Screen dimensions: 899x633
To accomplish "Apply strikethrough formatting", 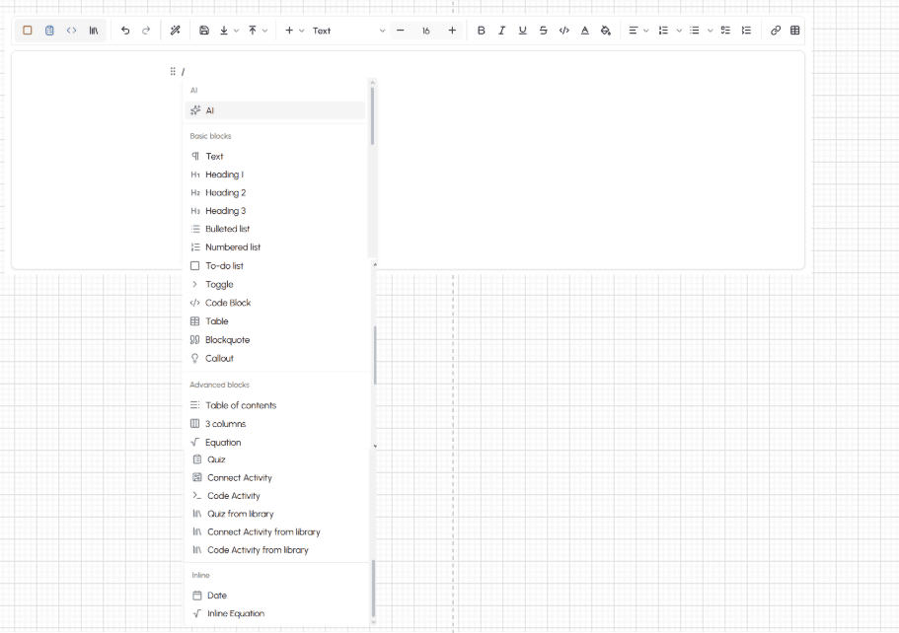I will tap(543, 31).
